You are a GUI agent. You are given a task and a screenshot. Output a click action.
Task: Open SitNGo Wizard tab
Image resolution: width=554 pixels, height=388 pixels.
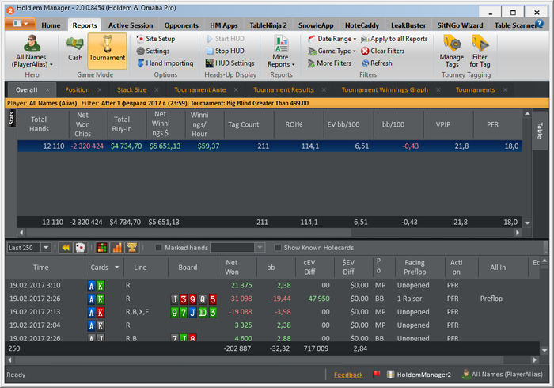460,25
